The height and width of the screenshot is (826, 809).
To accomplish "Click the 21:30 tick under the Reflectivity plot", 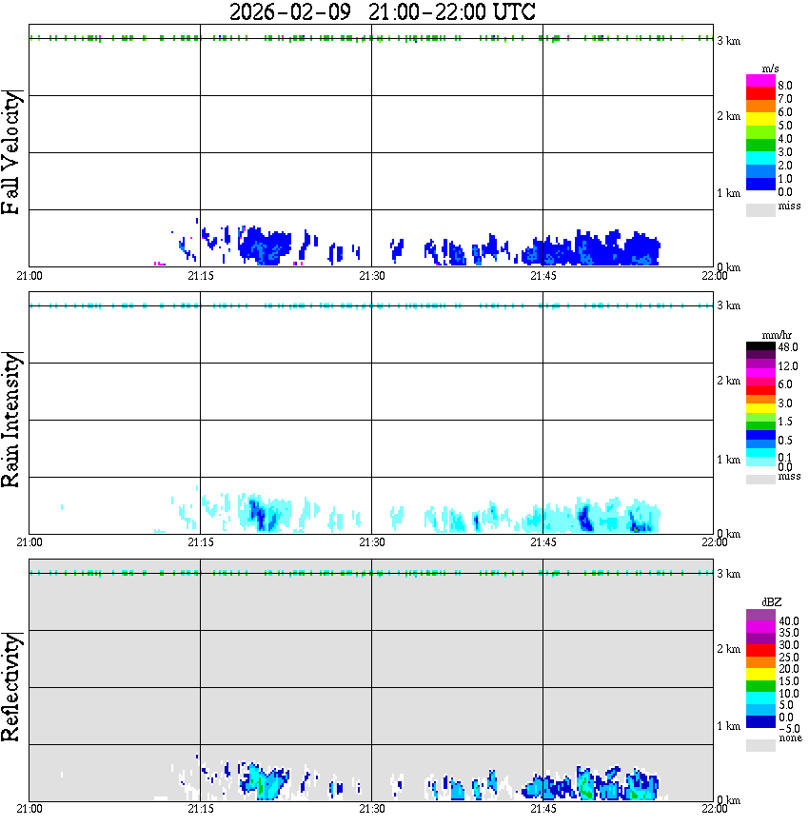I will pos(372,809).
